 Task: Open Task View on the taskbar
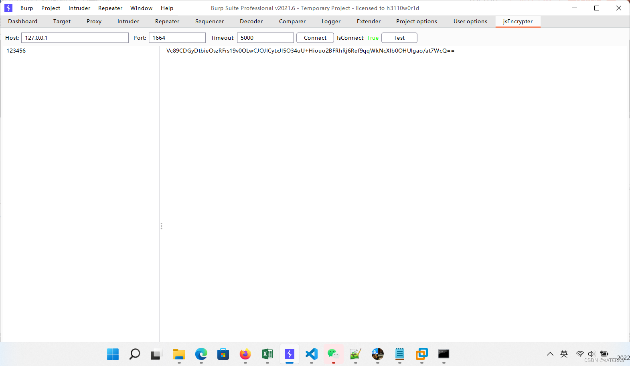tap(156, 354)
